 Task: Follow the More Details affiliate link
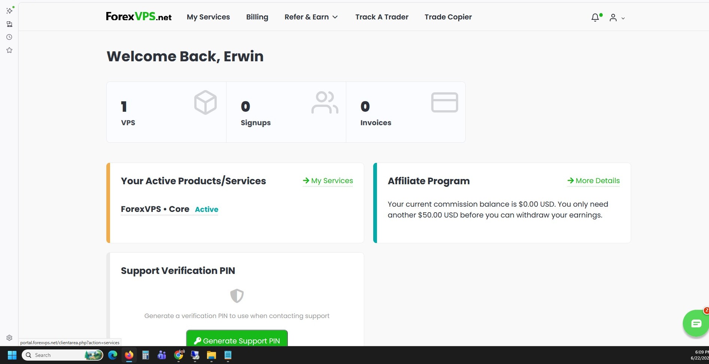pyautogui.click(x=594, y=181)
